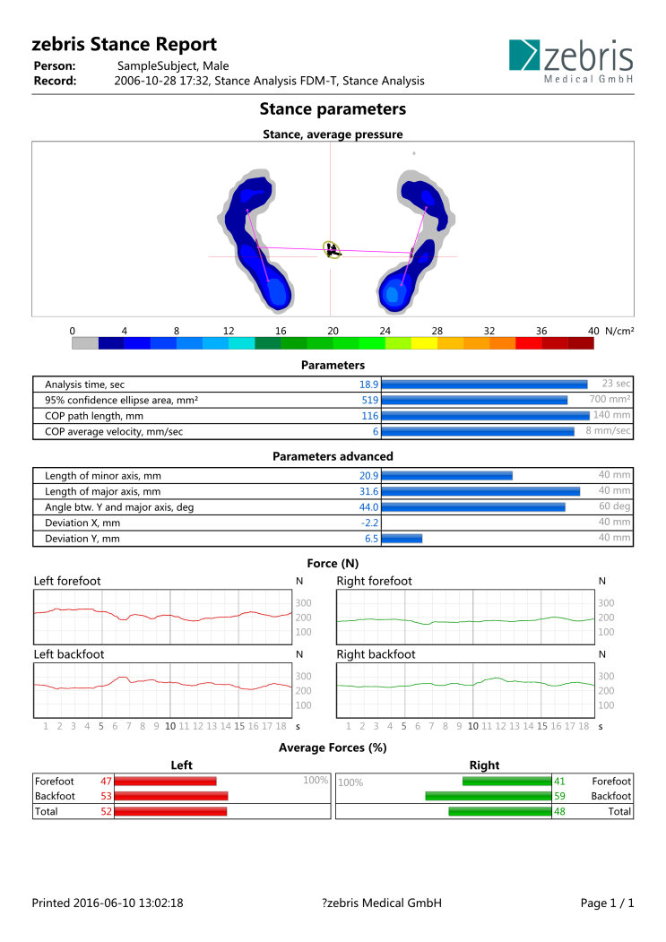Click the Deviation Y blue bar
666x942 pixels.
click(x=402, y=539)
